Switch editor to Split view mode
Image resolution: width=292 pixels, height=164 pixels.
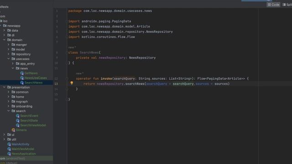coord(287,5)
